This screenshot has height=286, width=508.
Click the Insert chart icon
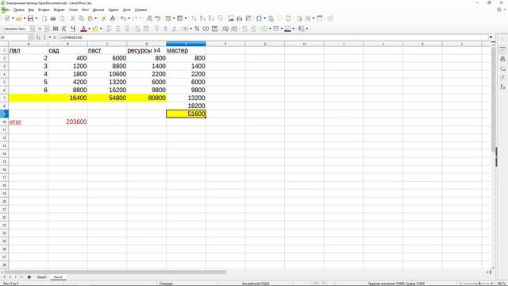(240, 18)
